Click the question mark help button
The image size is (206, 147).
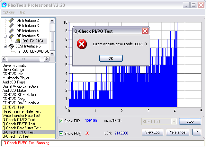coord(197,132)
